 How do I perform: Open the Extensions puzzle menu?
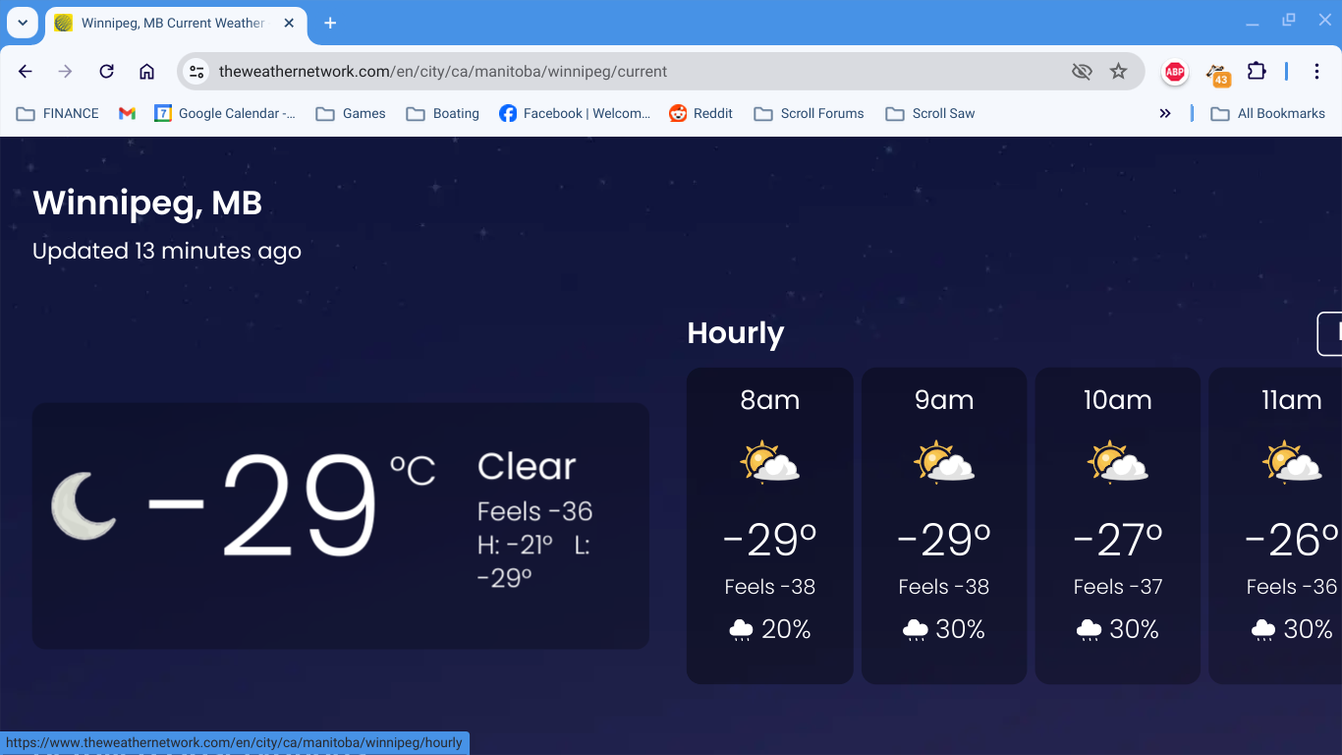point(1257,72)
